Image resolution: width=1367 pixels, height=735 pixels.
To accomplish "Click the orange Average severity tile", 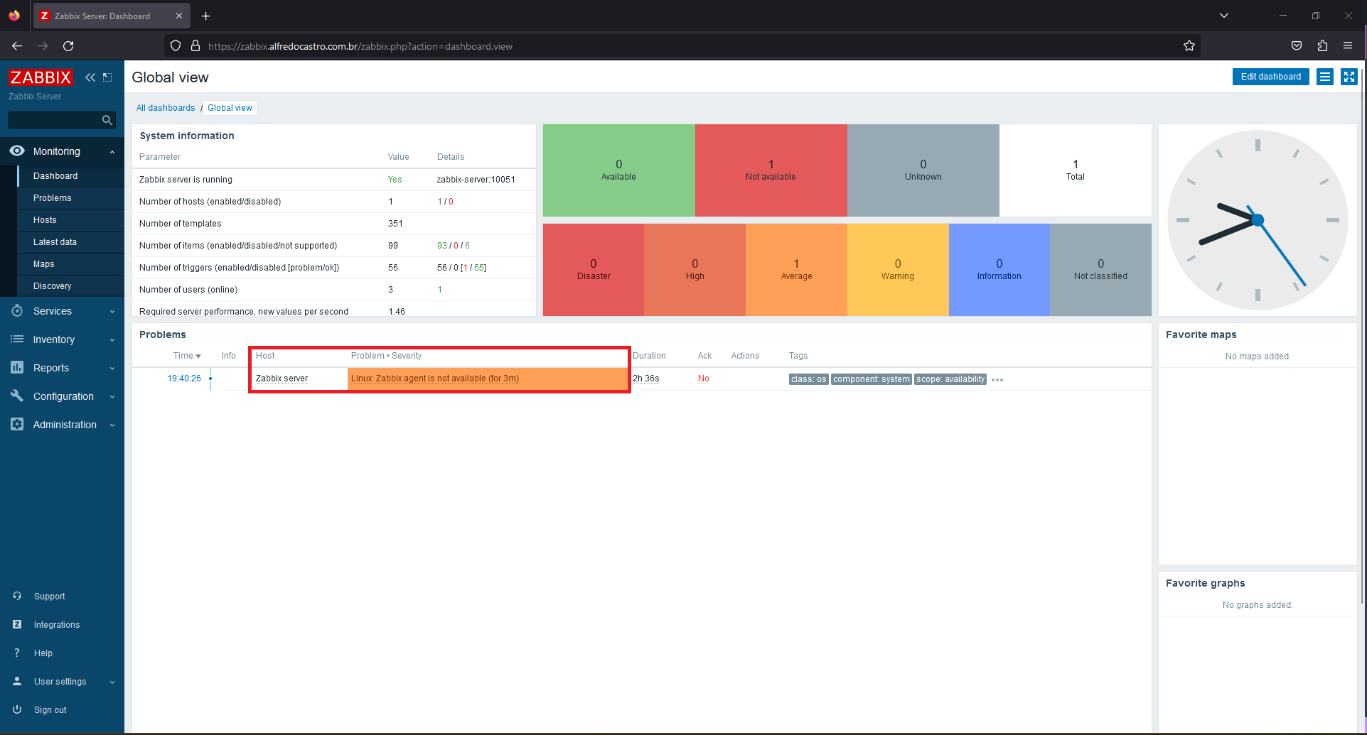I will [x=796, y=270].
